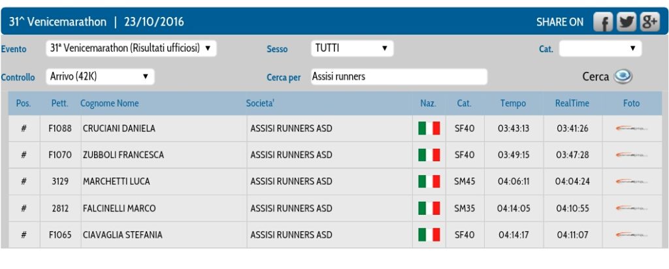Click bib number 2812
The image size is (669, 269).
point(59,208)
